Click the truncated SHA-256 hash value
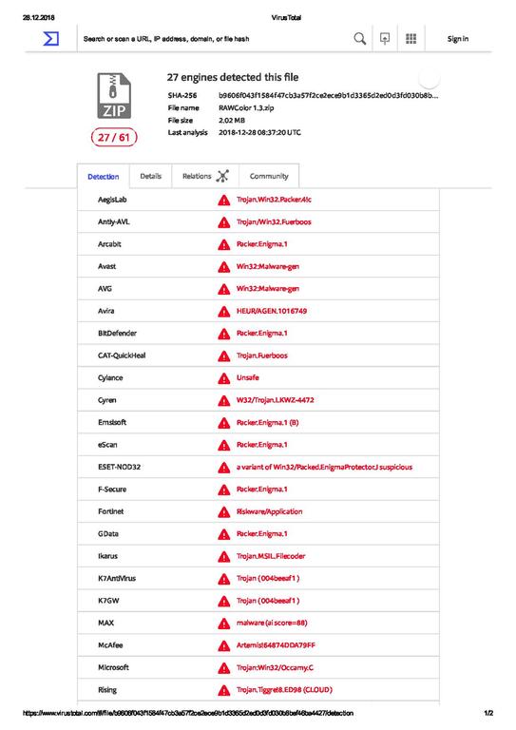This screenshot has height=730, width=516. click(329, 95)
